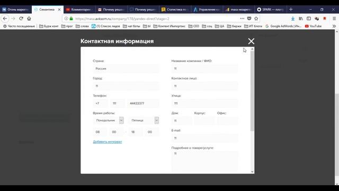Close the Семантика tab
Image resolution: width=339 pixels, height=191 pixels.
coord(59,10)
